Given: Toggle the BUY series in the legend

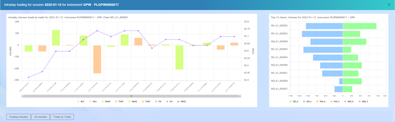Looking at the screenshot, I should pos(81,101).
